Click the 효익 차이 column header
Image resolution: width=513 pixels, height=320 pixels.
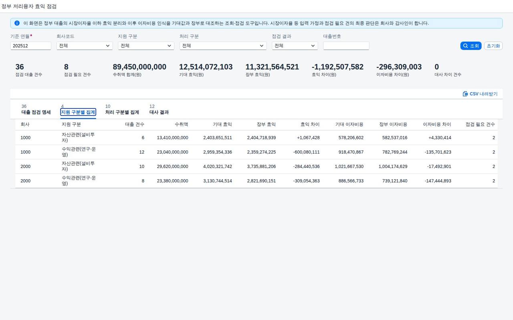310,124
